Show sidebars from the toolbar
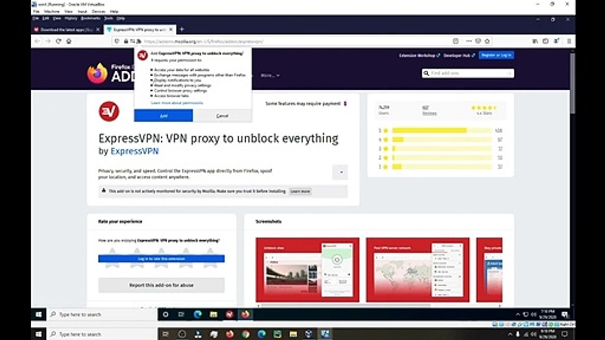This screenshot has height=340, width=605. click(545, 41)
